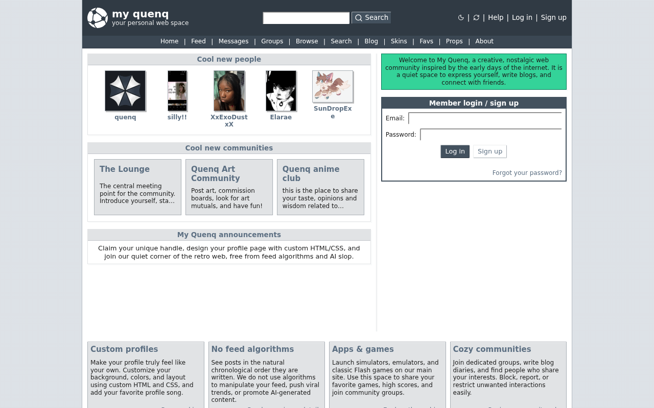This screenshot has width=654, height=408.
Task: Click the Password input field
Action: (x=491, y=135)
